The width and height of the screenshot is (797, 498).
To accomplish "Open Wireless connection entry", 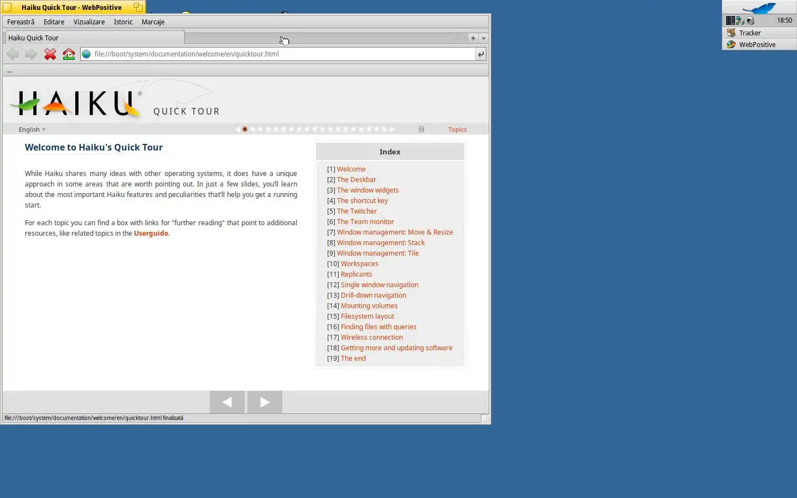I will (371, 338).
